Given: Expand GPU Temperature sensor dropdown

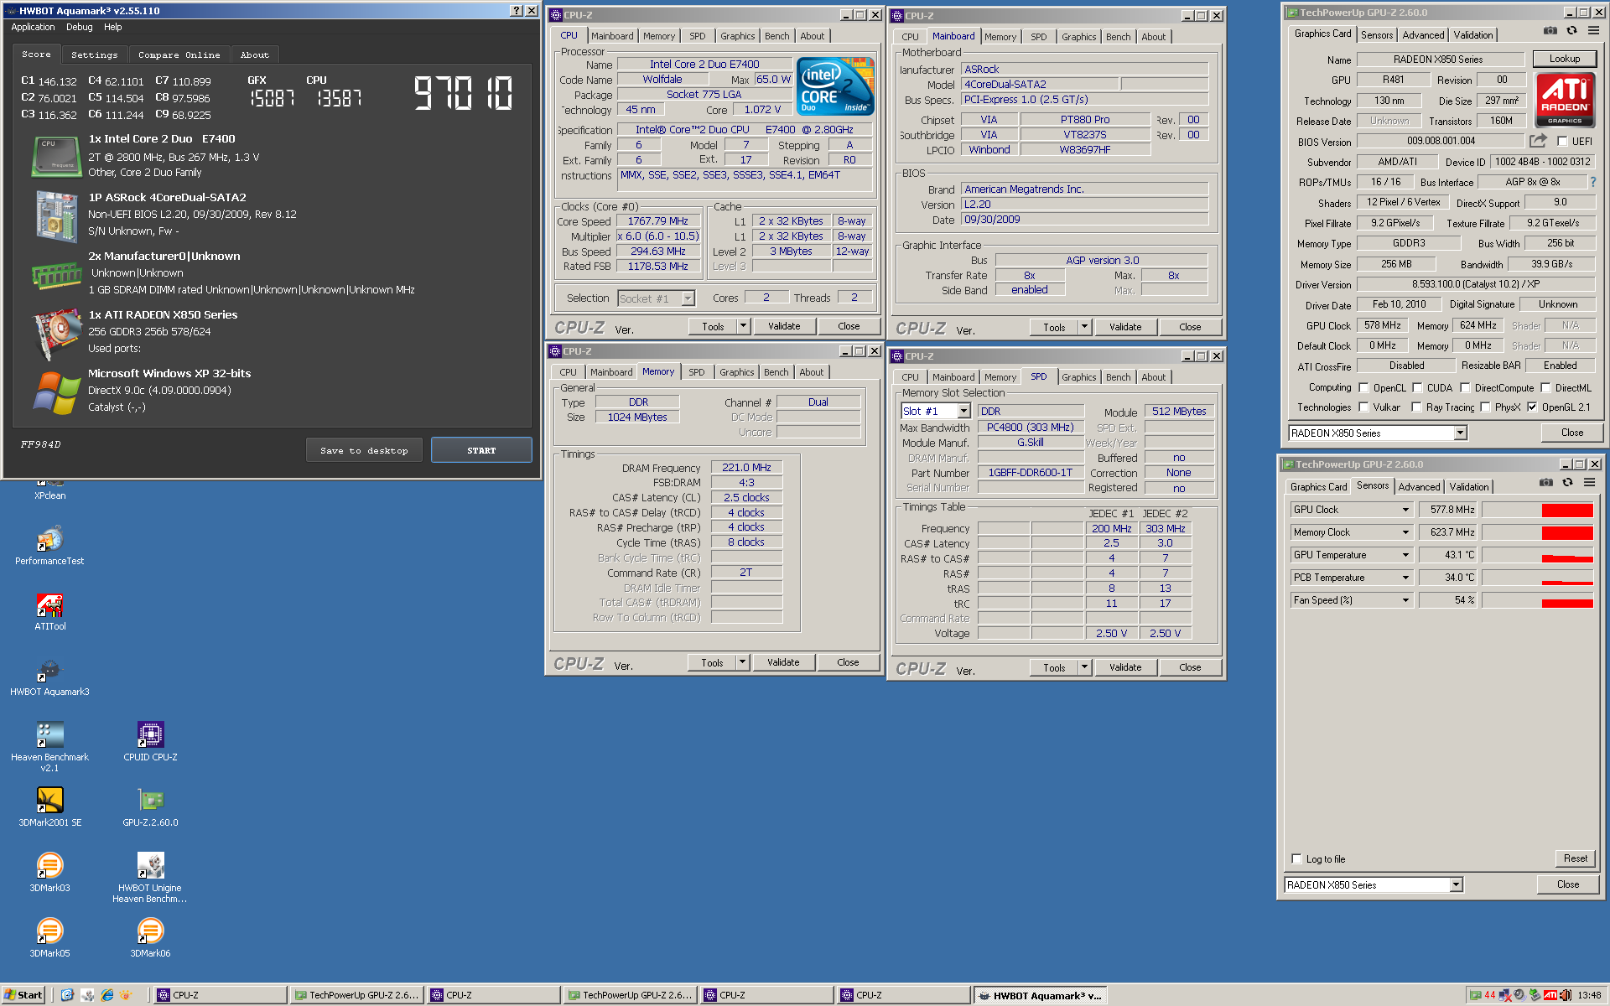Looking at the screenshot, I should pos(1406,555).
